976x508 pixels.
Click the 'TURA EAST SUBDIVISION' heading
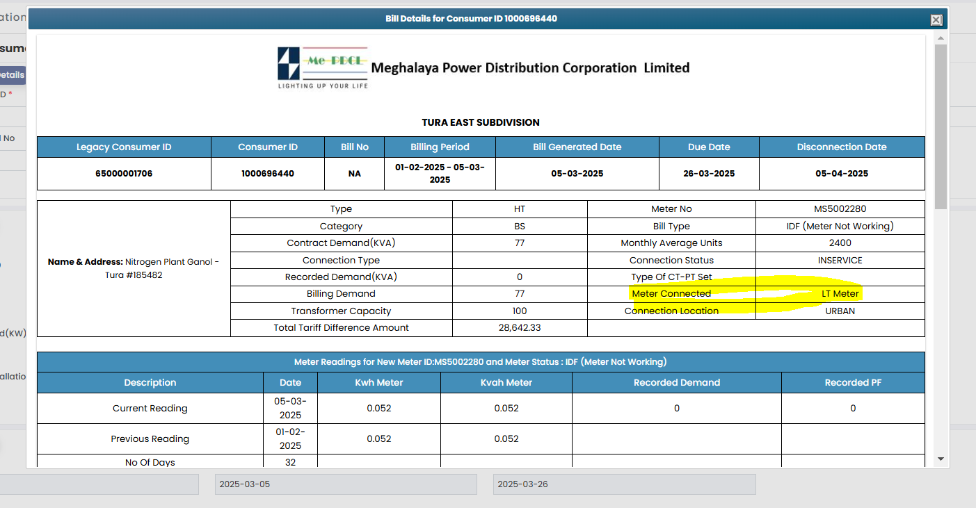pyautogui.click(x=481, y=122)
